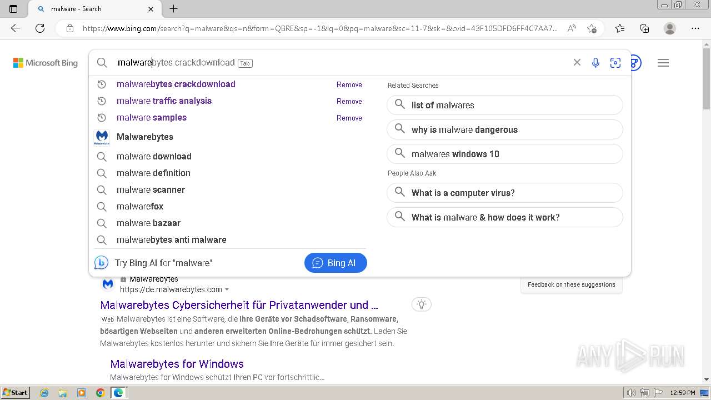The height and width of the screenshot is (400, 711).
Task: Open the 'Malwarebytes for Windows' sublink
Action: coord(177,364)
